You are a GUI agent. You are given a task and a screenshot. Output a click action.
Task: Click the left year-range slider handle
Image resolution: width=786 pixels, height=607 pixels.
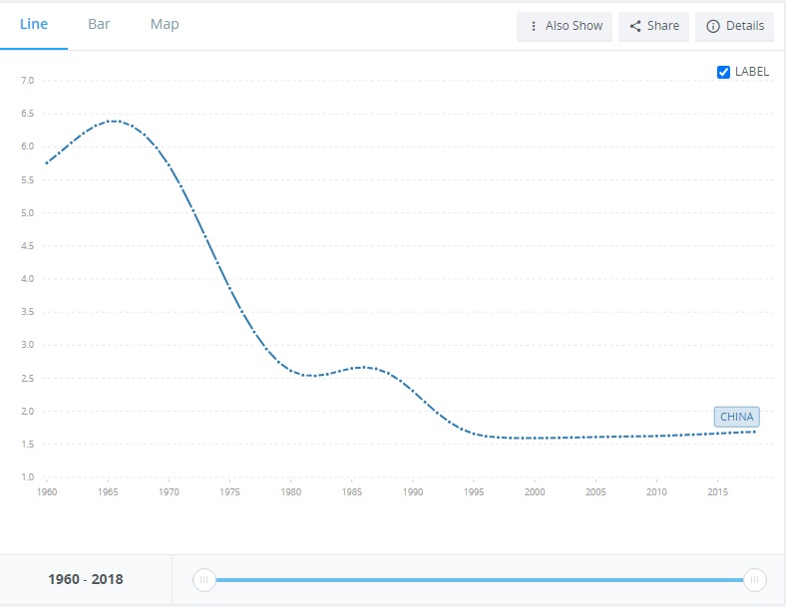pyautogui.click(x=203, y=579)
